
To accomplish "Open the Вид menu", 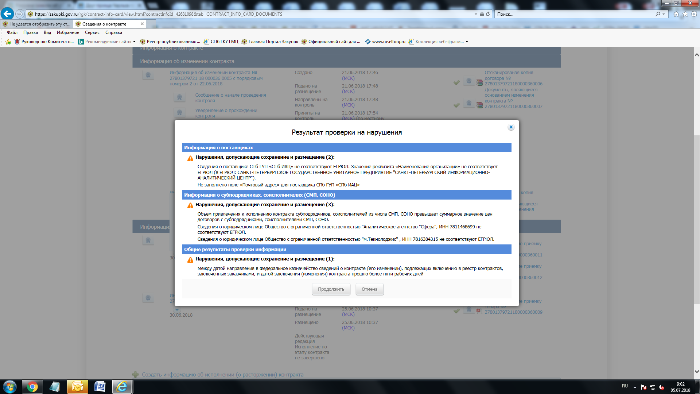I will pyautogui.click(x=47, y=32).
